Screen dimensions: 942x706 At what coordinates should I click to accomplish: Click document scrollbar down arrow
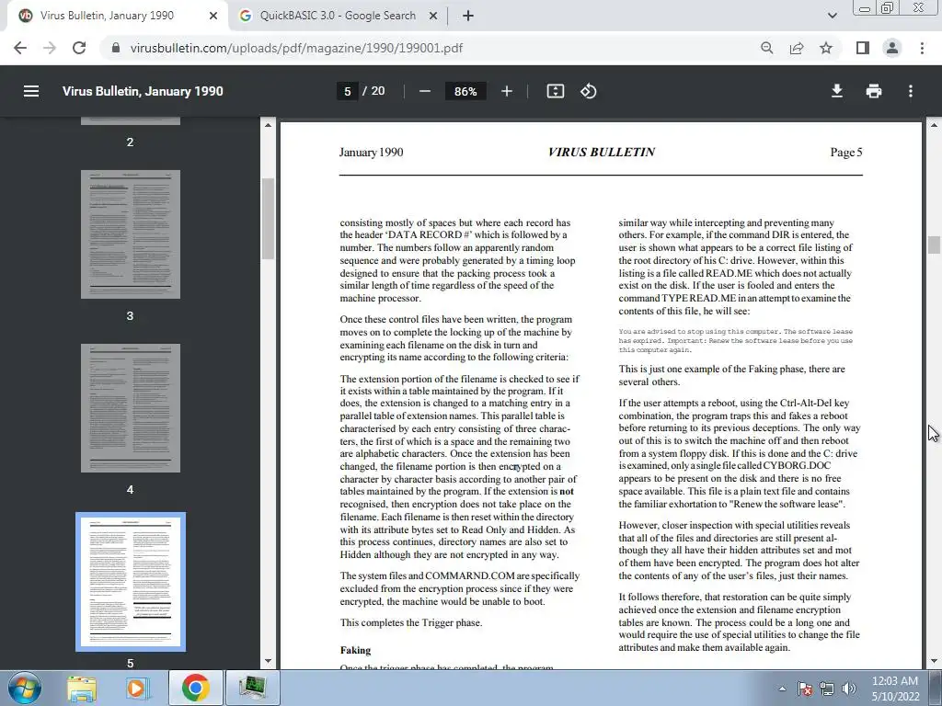point(934,661)
